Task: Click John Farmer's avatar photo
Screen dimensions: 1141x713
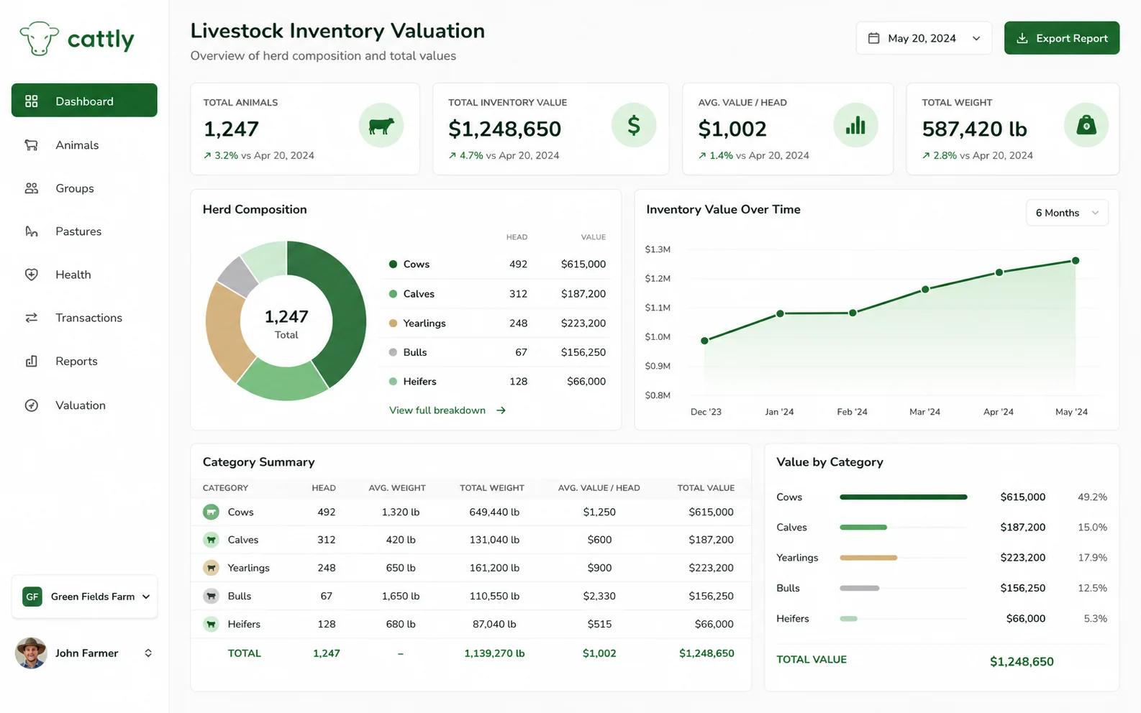Action: pos(31,653)
